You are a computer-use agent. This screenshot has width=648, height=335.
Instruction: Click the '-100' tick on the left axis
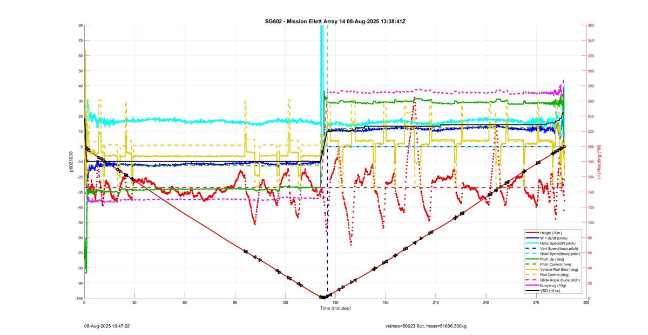point(79,298)
